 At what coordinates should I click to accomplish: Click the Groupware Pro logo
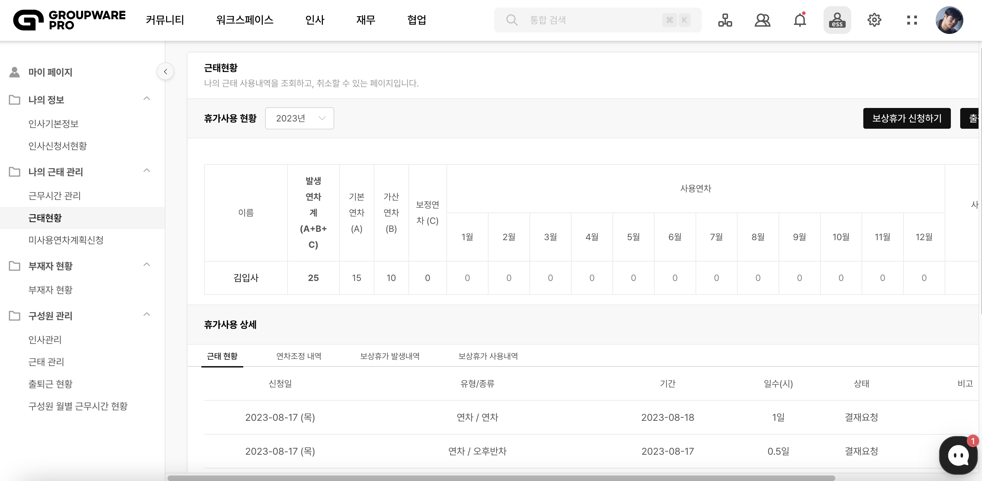click(69, 20)
